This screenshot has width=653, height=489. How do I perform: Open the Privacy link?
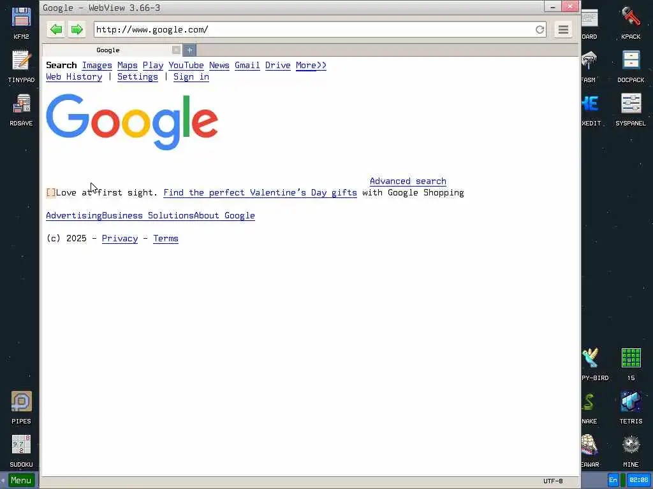[x=119, y=239]
